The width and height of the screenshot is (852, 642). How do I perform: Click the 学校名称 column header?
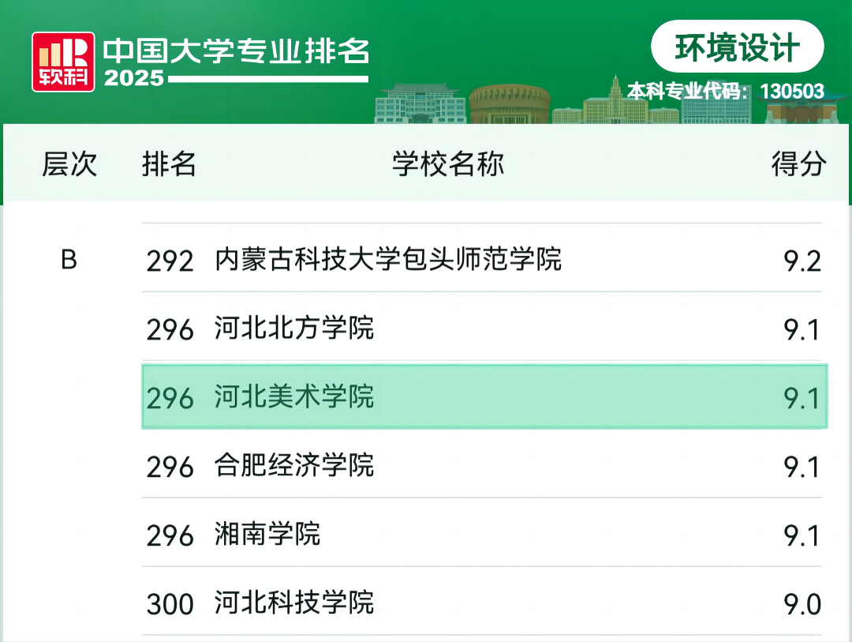447,164
